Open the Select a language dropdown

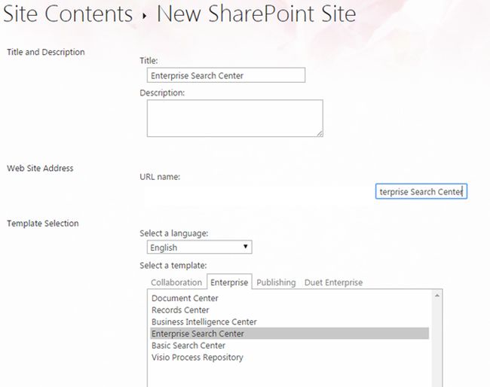pos(199,247)
